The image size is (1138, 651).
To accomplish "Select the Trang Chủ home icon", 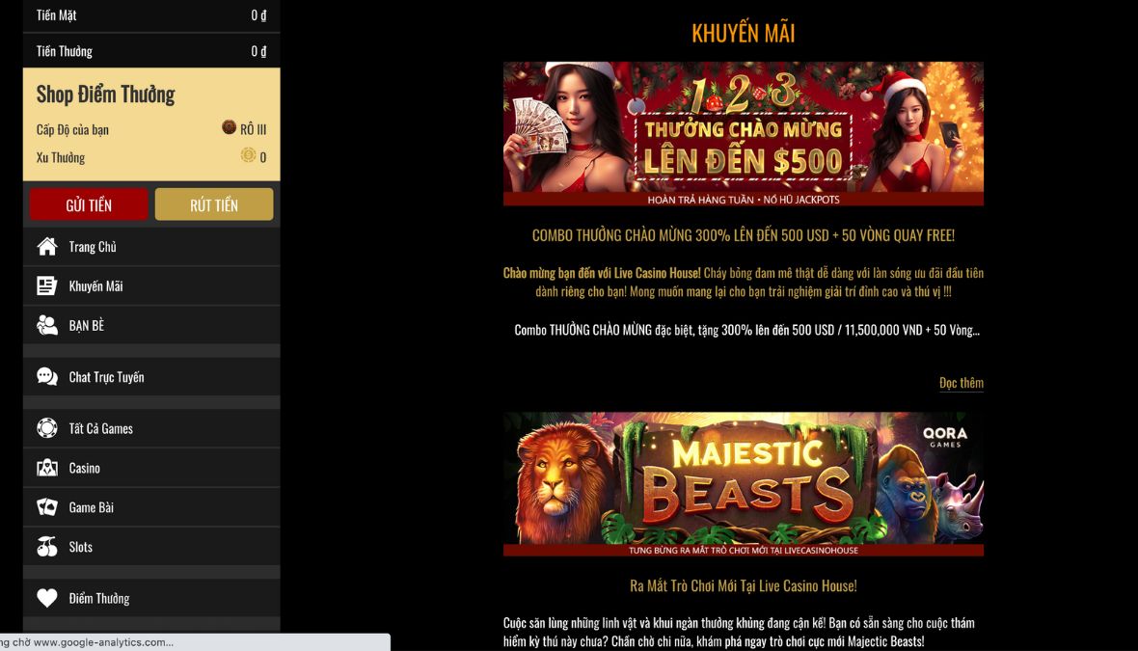I will tap(46, 246).
